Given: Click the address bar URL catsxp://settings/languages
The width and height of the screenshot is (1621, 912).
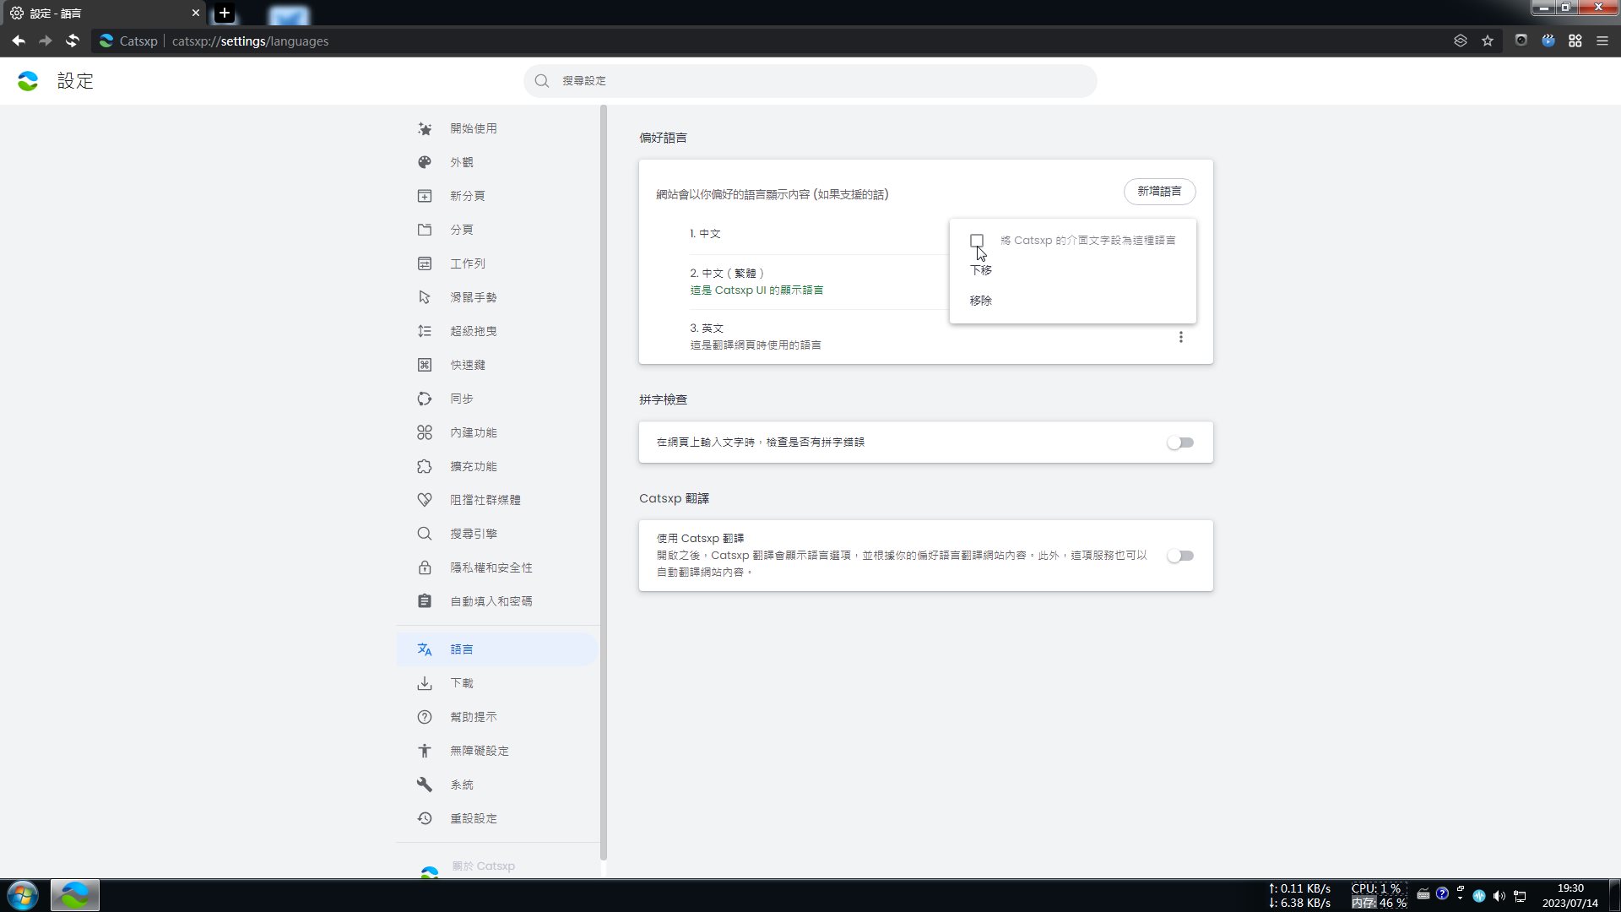Looking at the screenshot, I should [x=250, y=41].
